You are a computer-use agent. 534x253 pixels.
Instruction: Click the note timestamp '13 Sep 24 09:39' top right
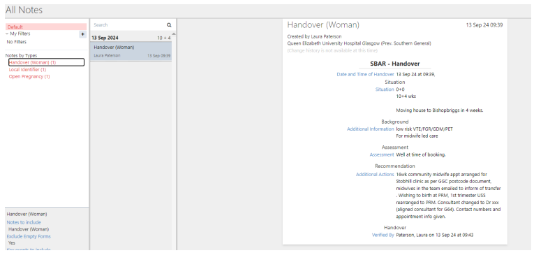click(484, 25)
